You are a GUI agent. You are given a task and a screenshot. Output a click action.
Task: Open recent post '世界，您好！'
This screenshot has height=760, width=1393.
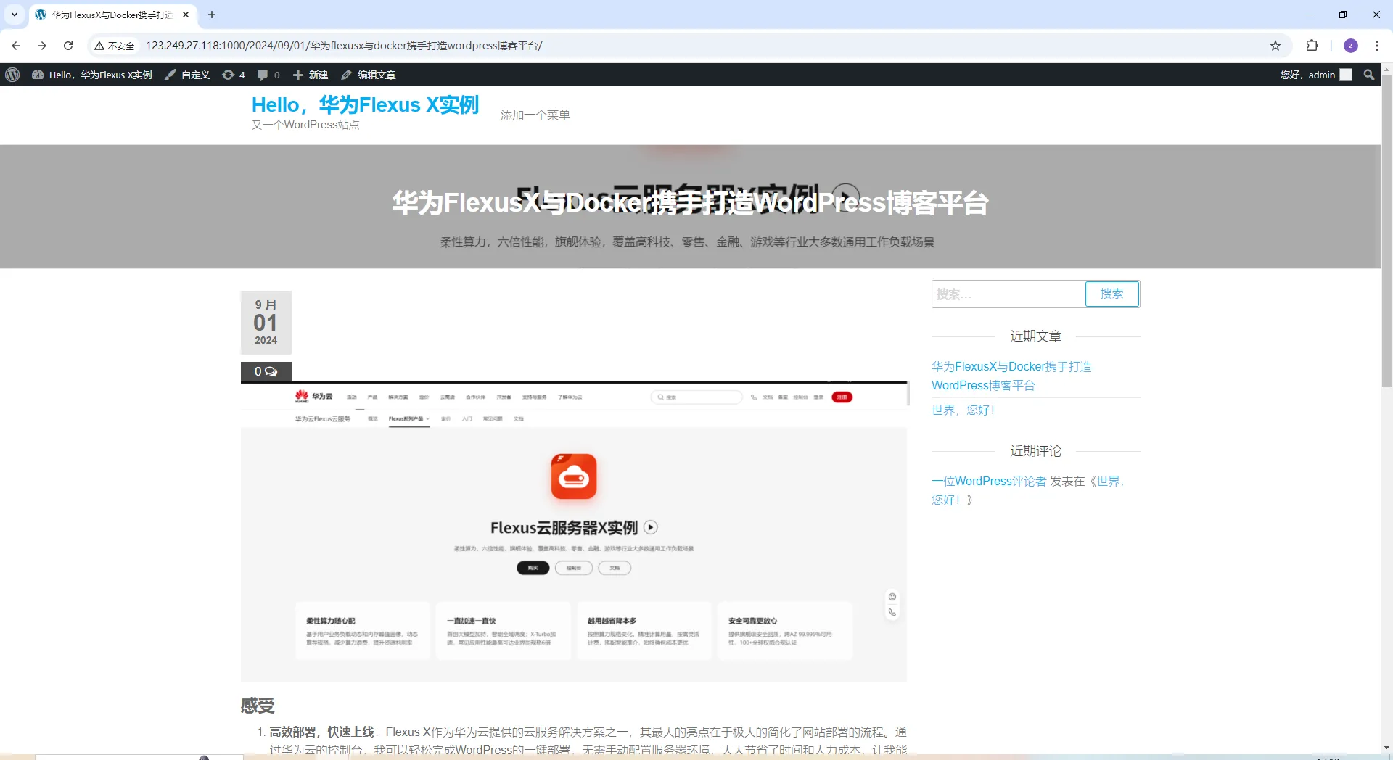coord(963,410)
